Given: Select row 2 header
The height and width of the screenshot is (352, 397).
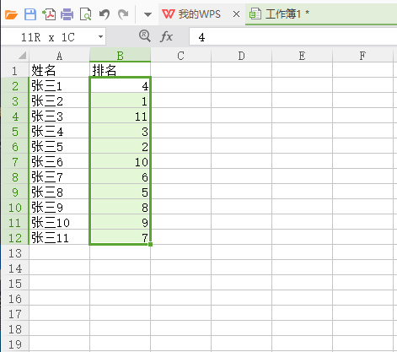Looking at the screenshot, I should [15, 85].
